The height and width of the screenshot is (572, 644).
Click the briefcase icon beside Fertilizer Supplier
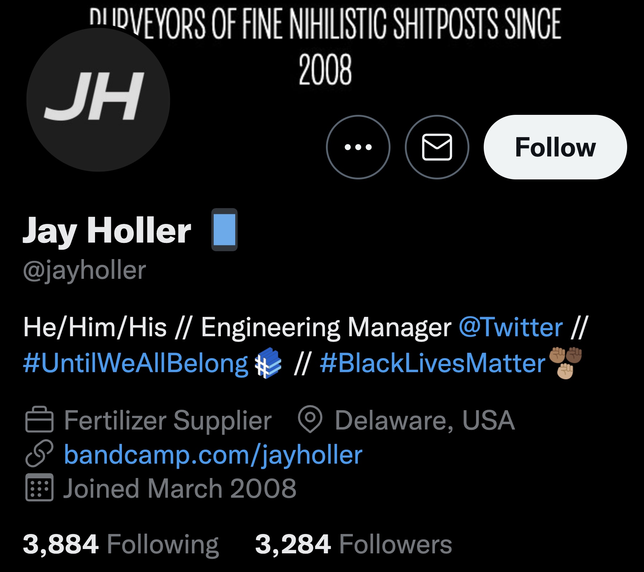[39, 419]
